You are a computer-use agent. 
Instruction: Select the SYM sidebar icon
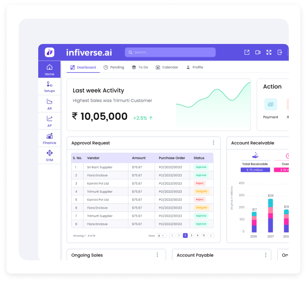tap(49, 155)
